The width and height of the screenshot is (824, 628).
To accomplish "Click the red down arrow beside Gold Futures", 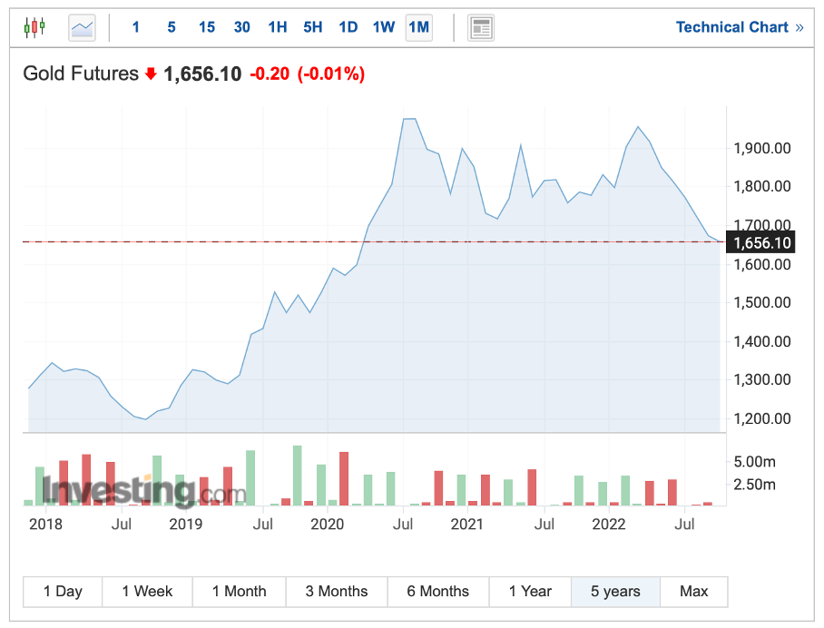I will (x=151, y=74).
